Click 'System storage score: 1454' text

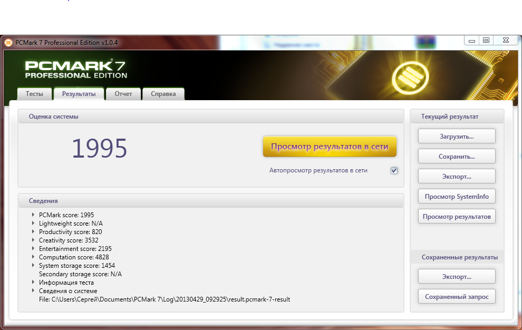77,266
